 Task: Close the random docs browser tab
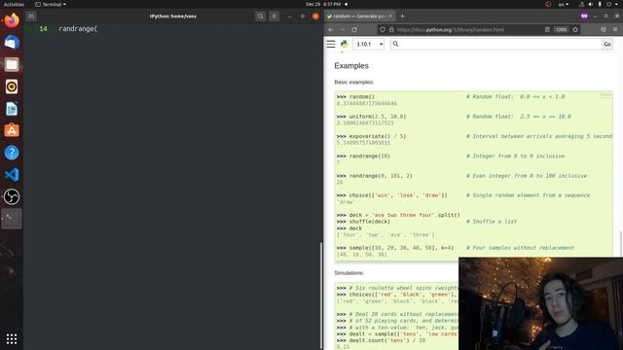tap(390, 16)
